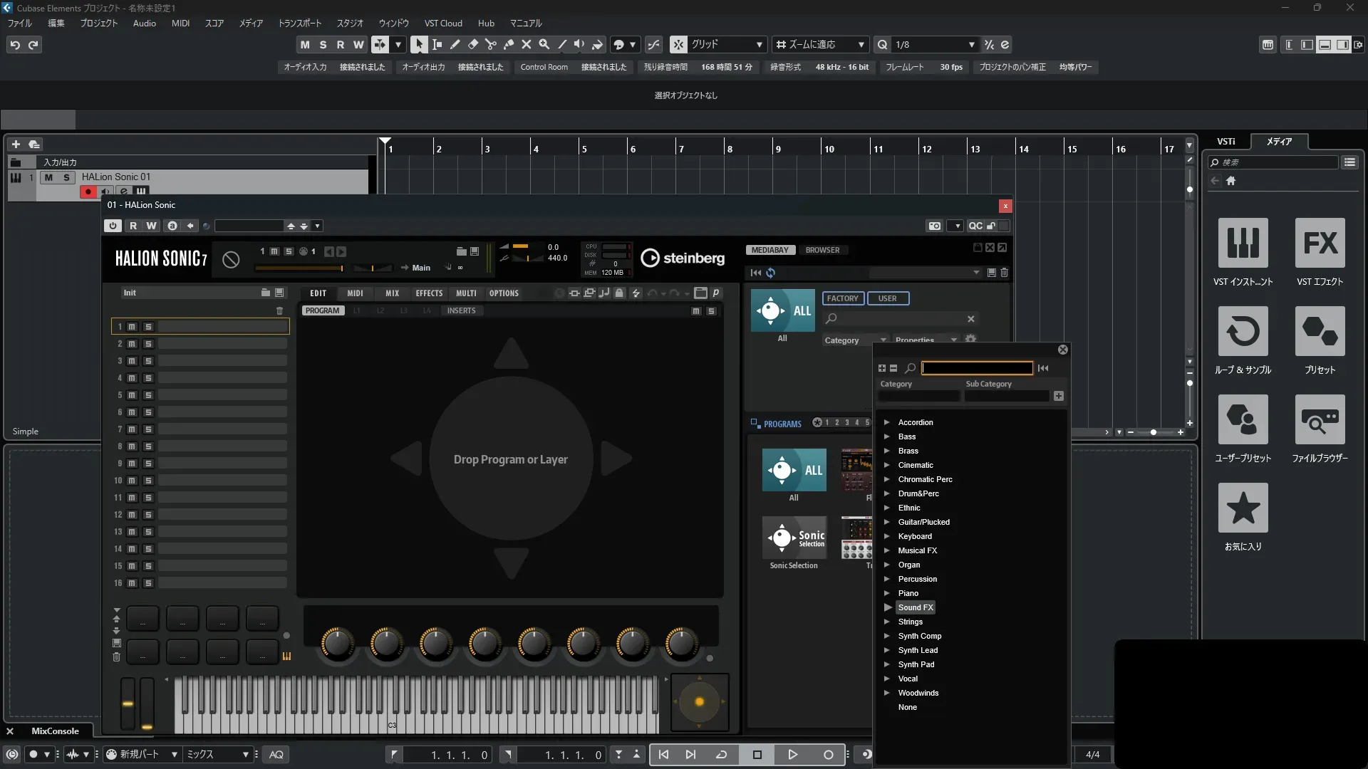Toggle HALion Sonic plugin power button
Viewport: 1368px width, 769px height.
click(113, 226)
